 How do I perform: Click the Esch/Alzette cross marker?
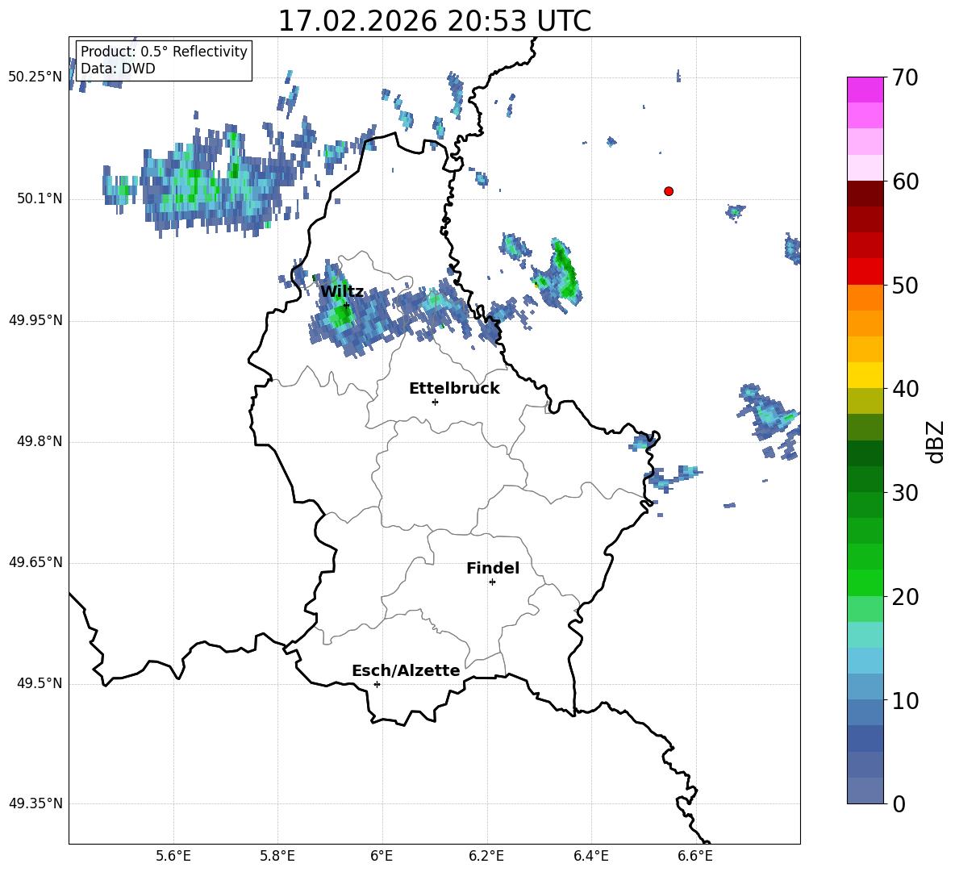pyautogui.click(x=377, y=684)
